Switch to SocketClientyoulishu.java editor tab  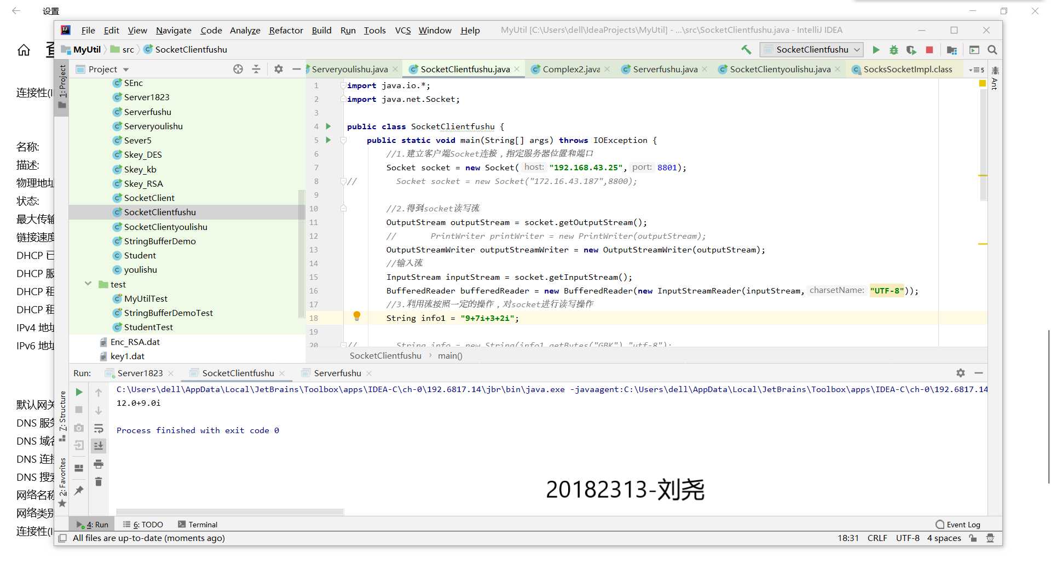779,70
